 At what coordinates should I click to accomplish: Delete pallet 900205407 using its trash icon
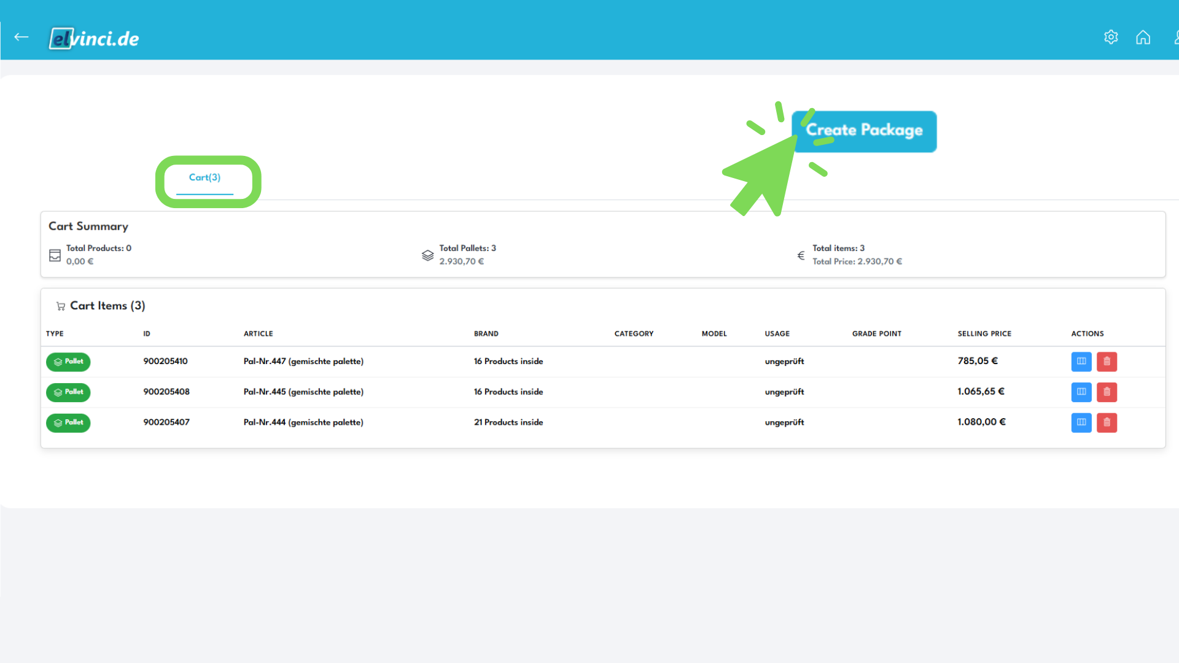tap(1107, 422)
